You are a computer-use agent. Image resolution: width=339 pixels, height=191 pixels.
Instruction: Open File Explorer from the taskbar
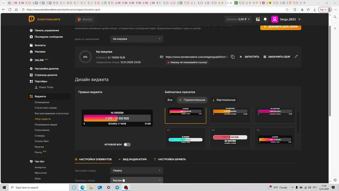tap(91, 188)
